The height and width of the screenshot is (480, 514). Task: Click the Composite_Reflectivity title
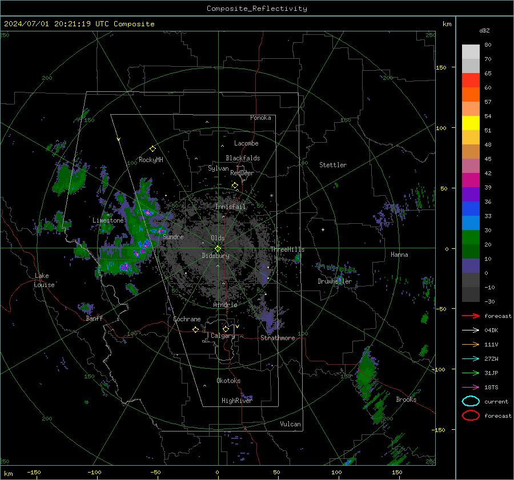click(257, 9)
